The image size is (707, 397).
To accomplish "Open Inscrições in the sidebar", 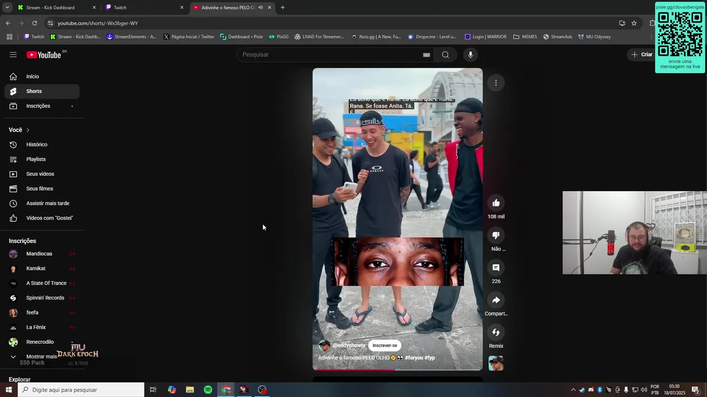I will tap(42, 106).
